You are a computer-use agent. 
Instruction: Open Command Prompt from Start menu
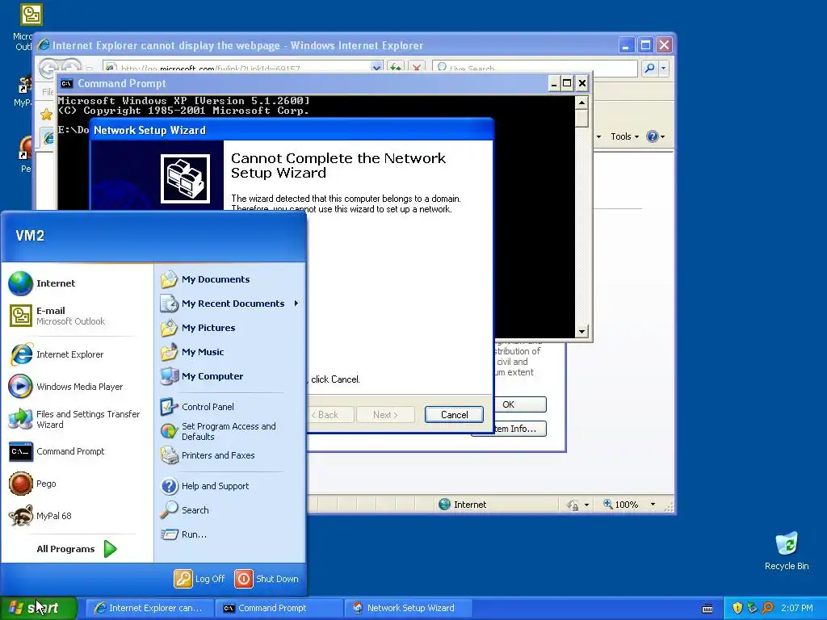57,451
